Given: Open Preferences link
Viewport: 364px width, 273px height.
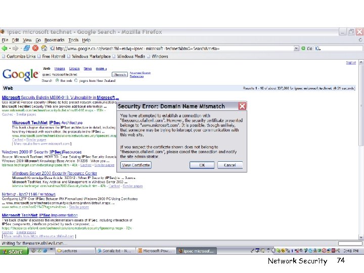Looking at the screenshot, I should click(136, 76).
